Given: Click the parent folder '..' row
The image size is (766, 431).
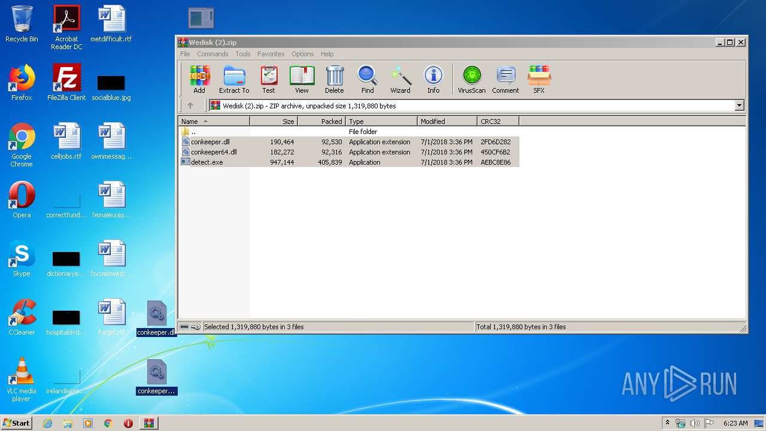Looking at the screenshot, I should pos(349,132).
